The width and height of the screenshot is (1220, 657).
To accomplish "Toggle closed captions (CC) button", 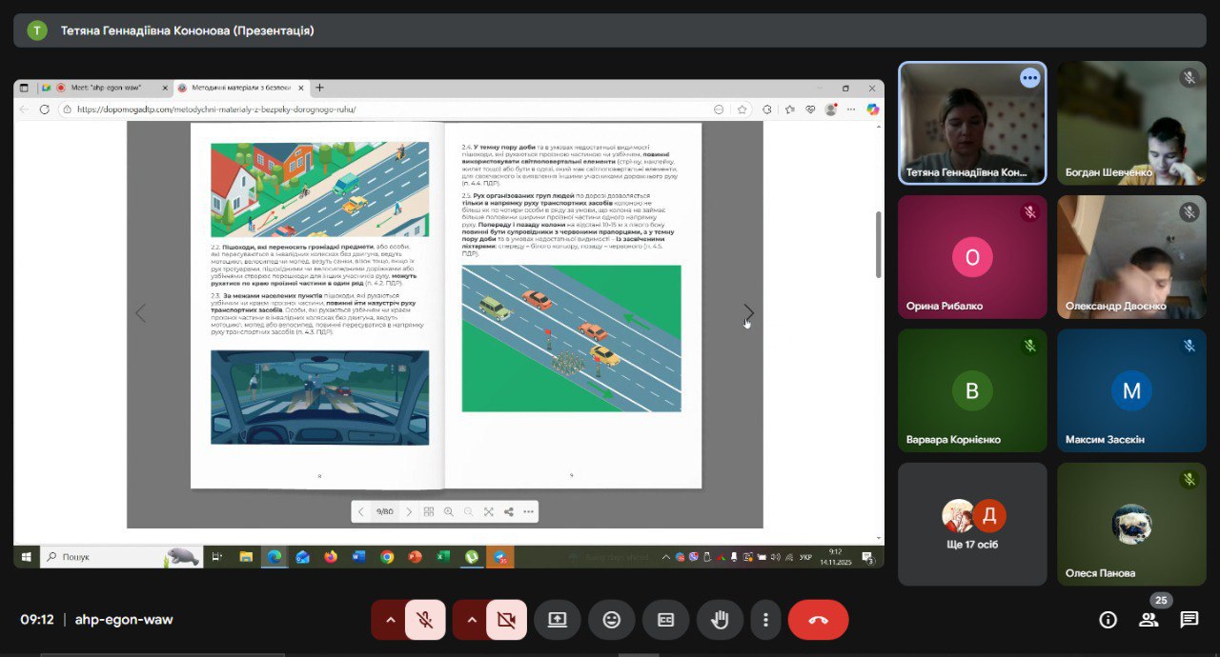I will [665, 620].
